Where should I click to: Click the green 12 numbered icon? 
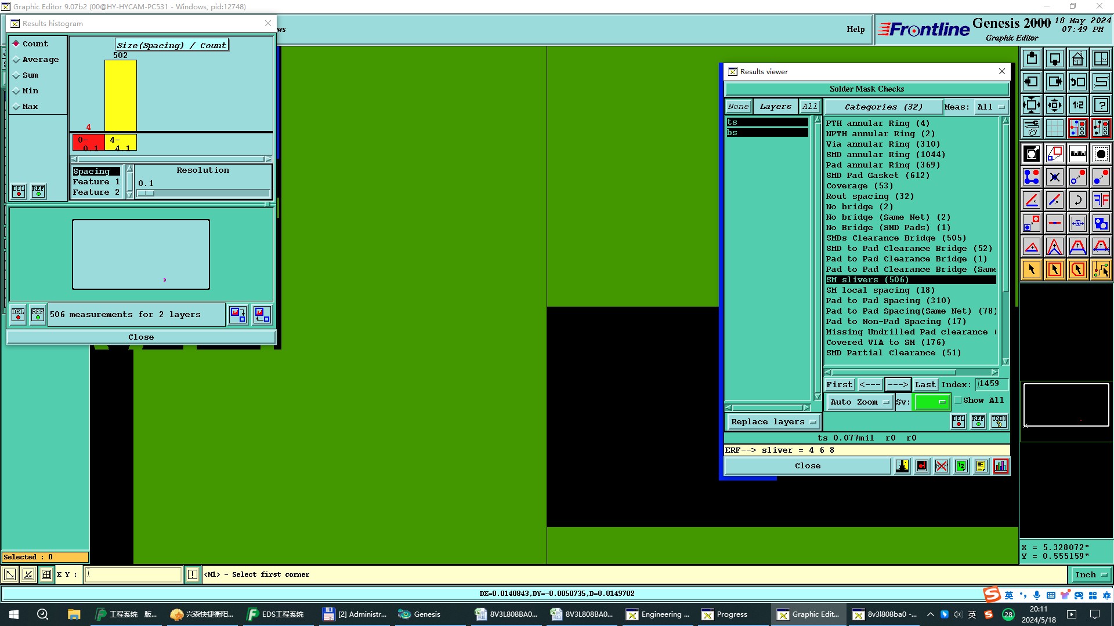coord(961,466)
